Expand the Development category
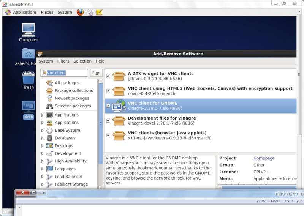The width and height of the screenshot is (304, 216). [x=43, y=153]
